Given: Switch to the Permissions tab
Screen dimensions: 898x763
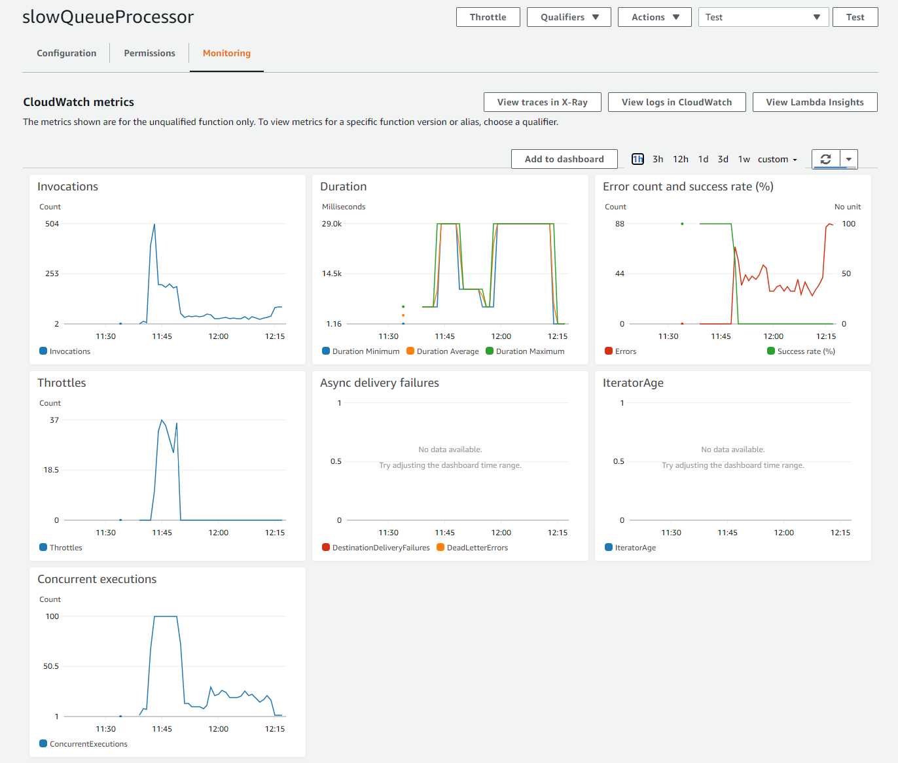Looking at the screenshot, I should [149, 53].
